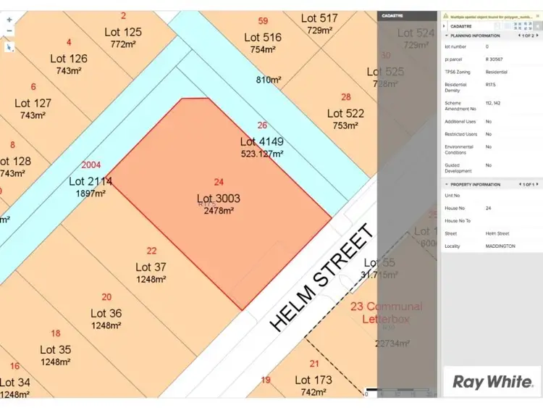Go to next Property Information record
543x408 pixels.
(536, 185)
